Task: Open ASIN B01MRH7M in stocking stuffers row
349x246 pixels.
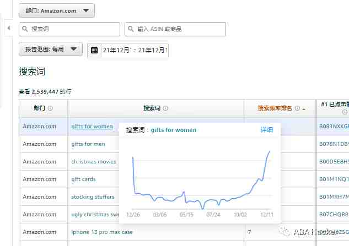Action: point(334,196)
